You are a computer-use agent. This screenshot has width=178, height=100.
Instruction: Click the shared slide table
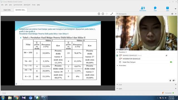(x=60, y=60)
